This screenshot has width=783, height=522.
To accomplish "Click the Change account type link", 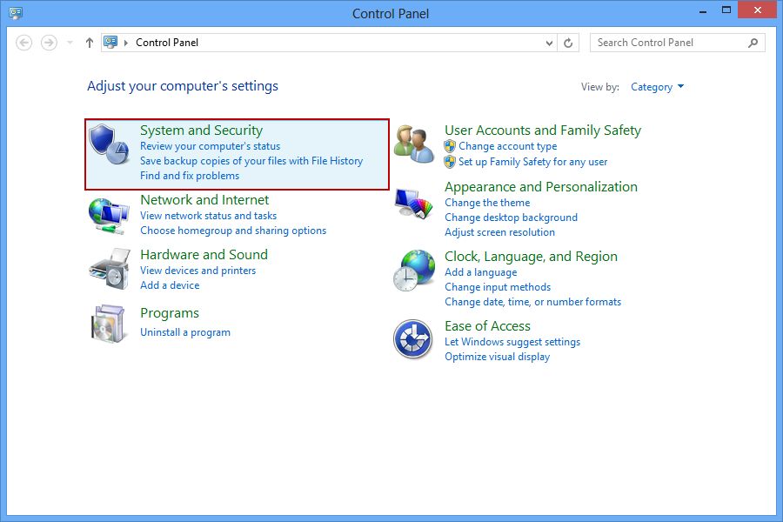I will (x=508, y=146).
